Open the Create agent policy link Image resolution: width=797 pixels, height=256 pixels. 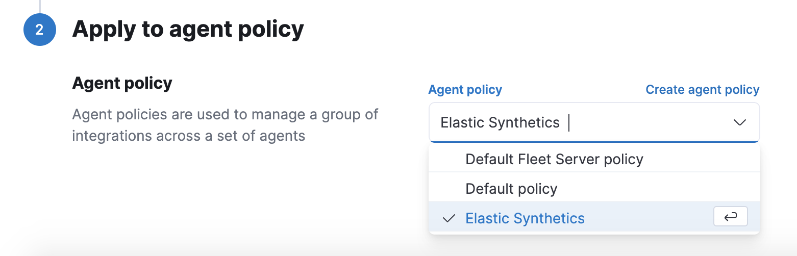tap(702, 90)
